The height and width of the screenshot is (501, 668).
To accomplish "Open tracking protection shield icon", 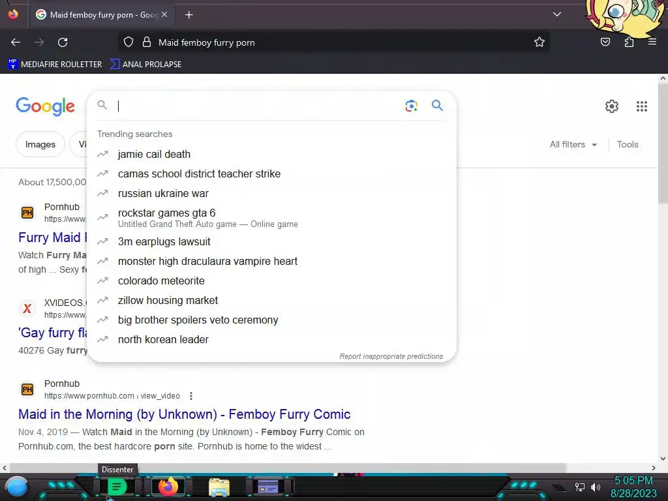I will [129, 42].
